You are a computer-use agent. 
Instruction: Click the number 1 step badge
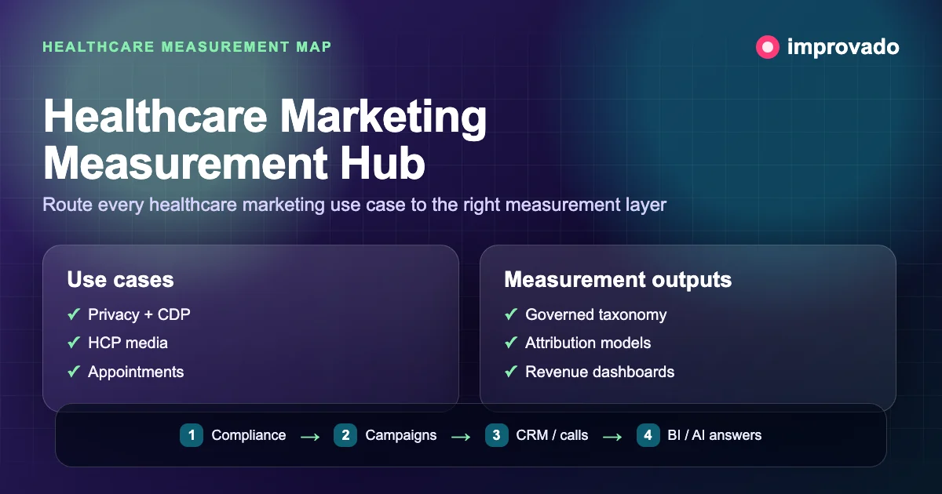point(192,435)
